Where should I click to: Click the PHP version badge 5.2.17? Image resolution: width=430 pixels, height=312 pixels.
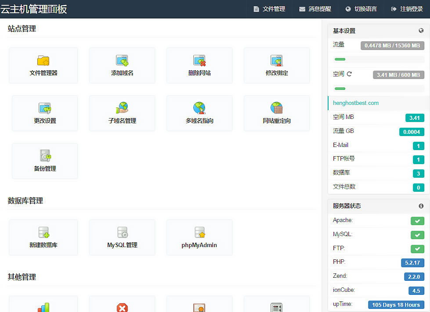point(412,263)
